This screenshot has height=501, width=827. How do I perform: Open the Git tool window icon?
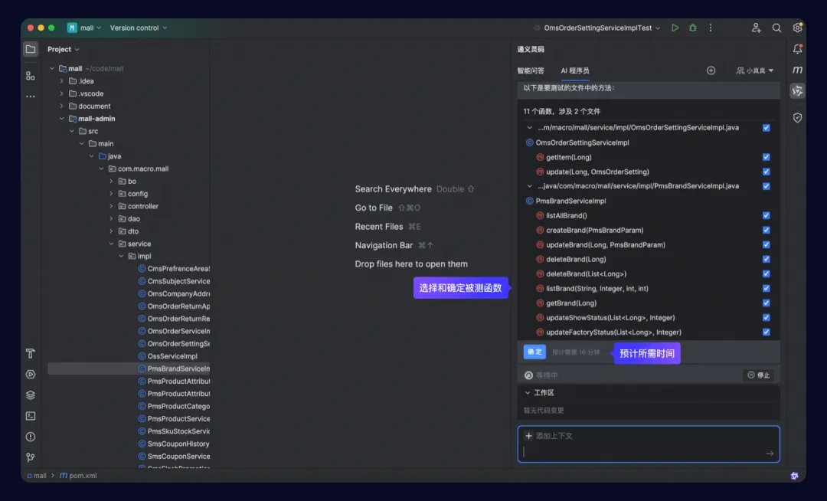tap(31, 457)
